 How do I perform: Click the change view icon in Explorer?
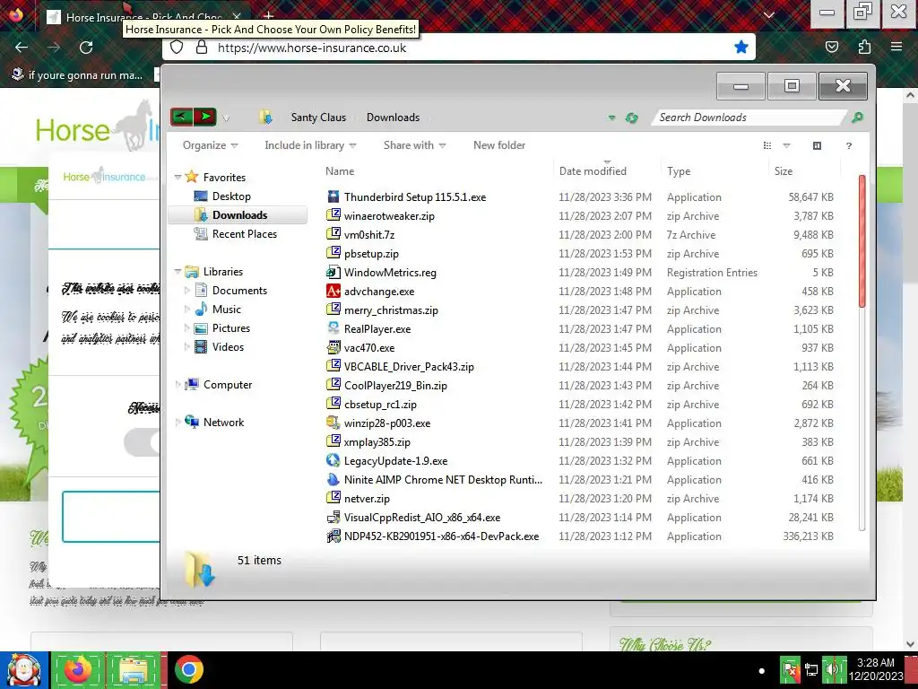click(x=767, y=145)
